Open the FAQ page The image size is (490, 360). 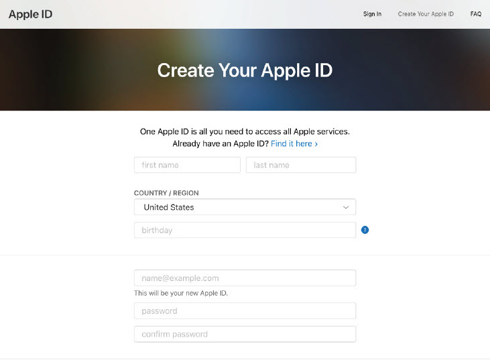point(476,14)
